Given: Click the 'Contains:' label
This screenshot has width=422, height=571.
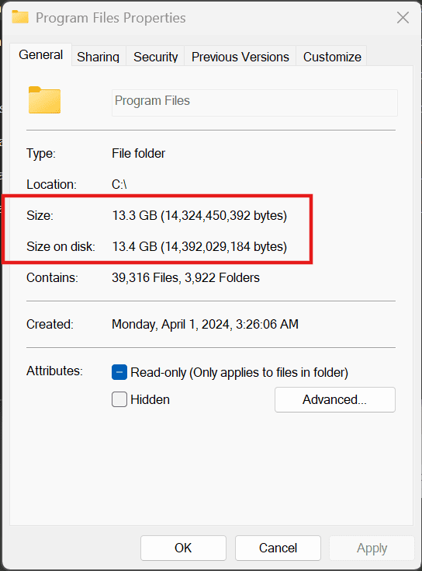Looking at the screenshot, I should pyautogui.click(x=52, y=278).
